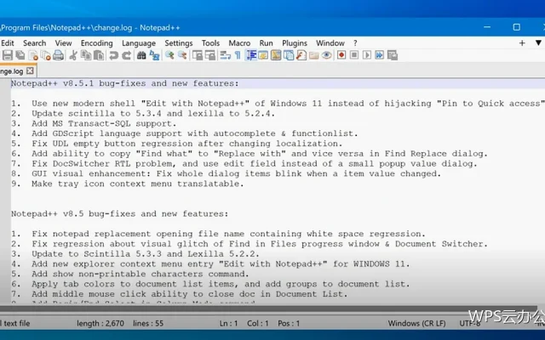Click the stop macro recording icon
Image resolution: width=545 pixels, height=340 pixels.
coord(354,55)
